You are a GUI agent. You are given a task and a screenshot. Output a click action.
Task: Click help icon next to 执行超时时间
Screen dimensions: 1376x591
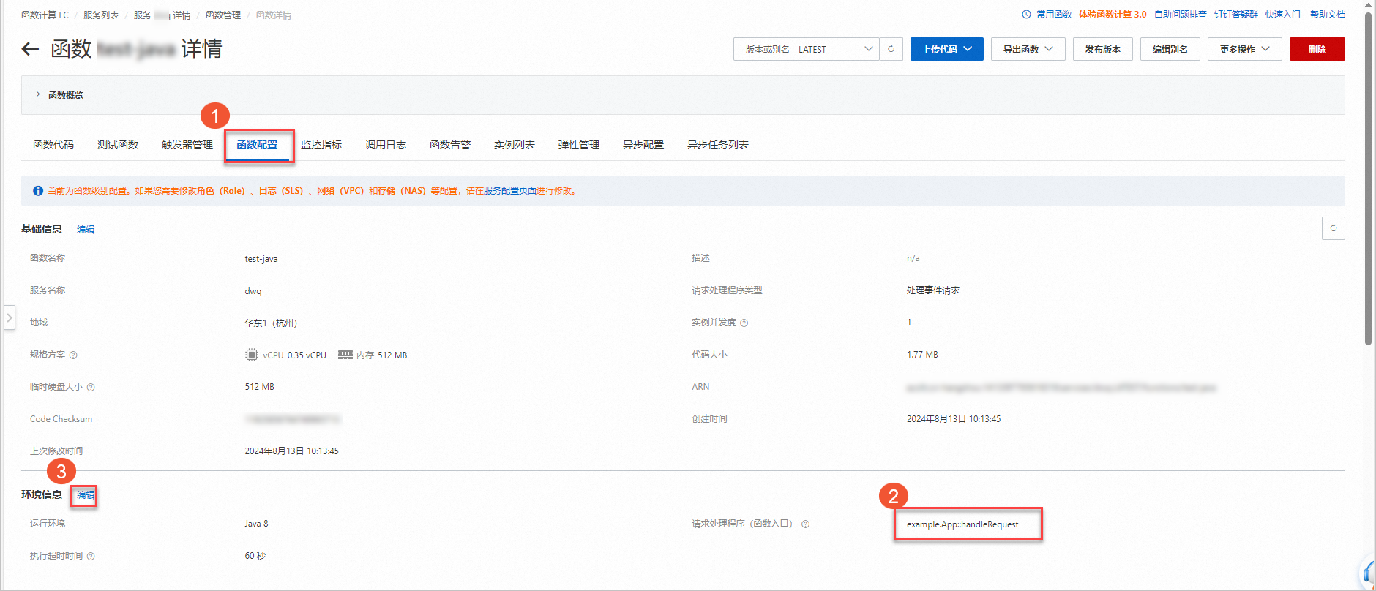pos(91,557)
